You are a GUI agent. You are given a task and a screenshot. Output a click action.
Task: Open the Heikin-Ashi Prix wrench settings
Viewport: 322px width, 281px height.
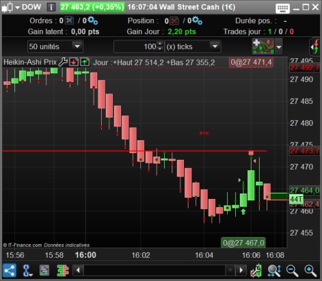pyautogui.click(x=63, y=62)
